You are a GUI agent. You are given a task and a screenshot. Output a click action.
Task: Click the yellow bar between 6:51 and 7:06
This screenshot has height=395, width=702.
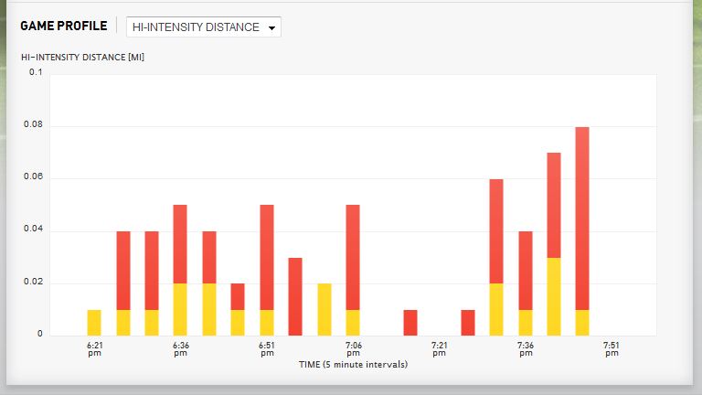[x=324, y=309]
